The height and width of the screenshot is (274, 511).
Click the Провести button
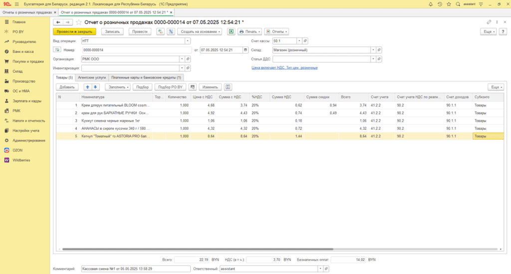[140, 31]
